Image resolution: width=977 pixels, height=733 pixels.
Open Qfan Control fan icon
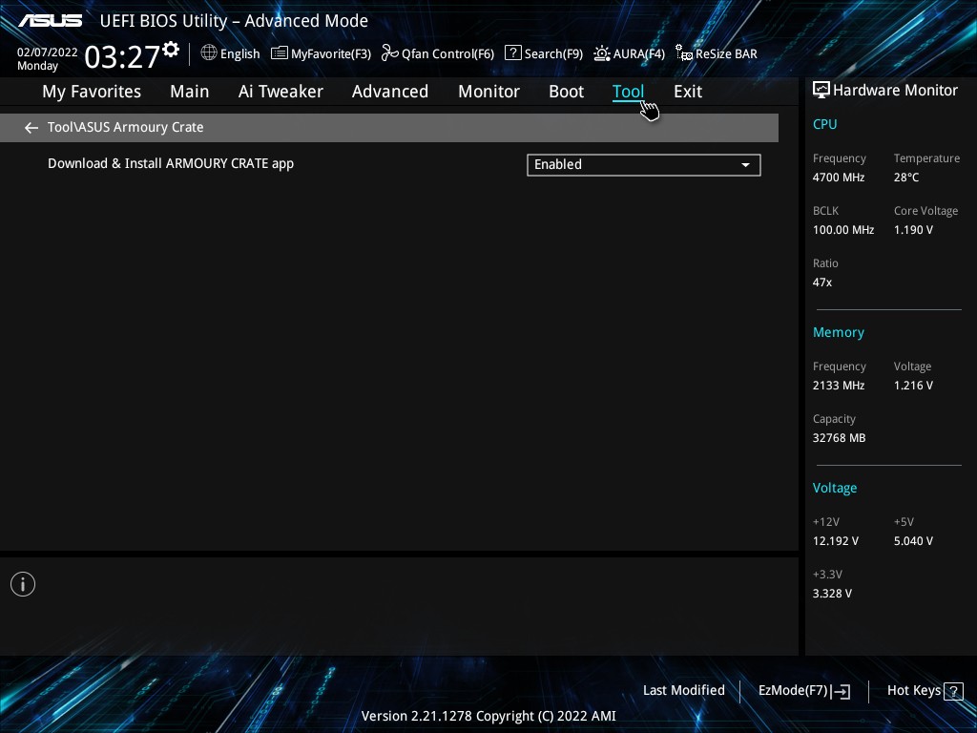(x=390, y=53)
